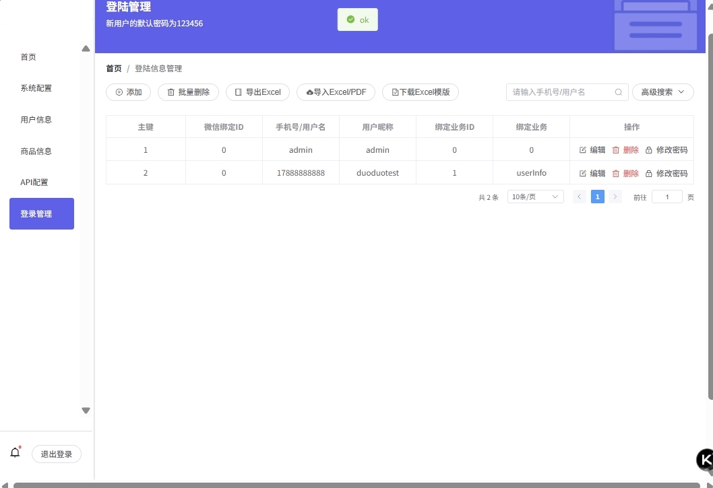This screenshot has height=488, width=713.
Task: Click the round K badge icon
Action: [x=705, y=460]
